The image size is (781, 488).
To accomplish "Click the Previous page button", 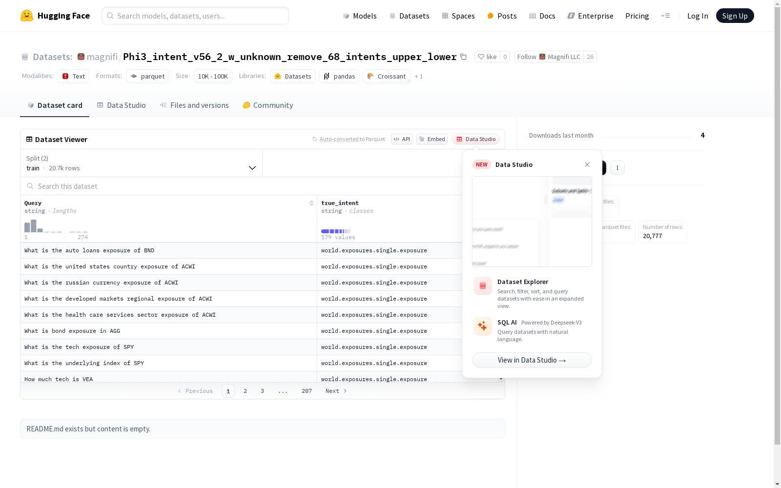I will click(195, 391).
